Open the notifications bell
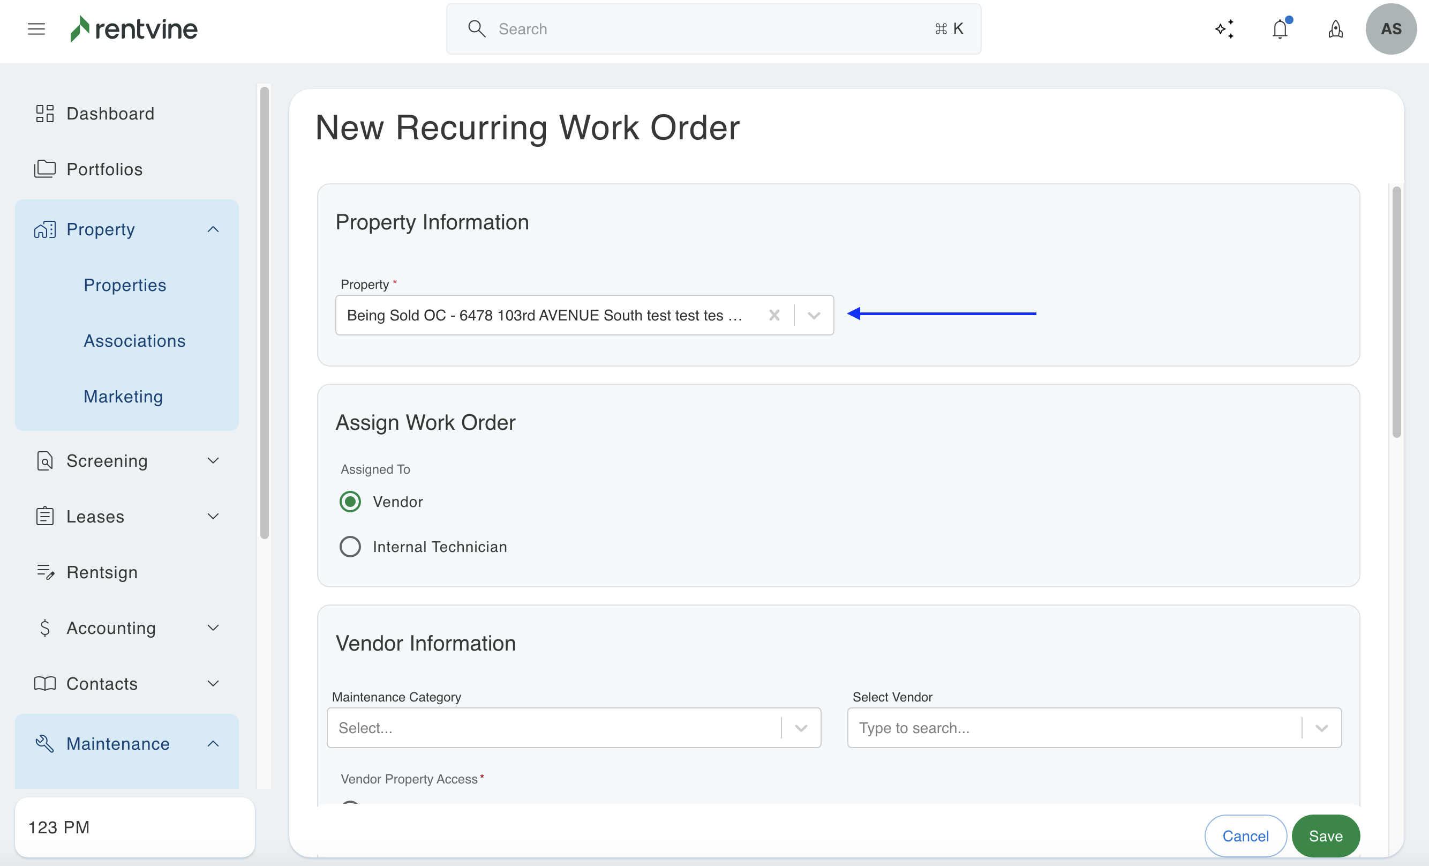 [x=1280, y=28]
